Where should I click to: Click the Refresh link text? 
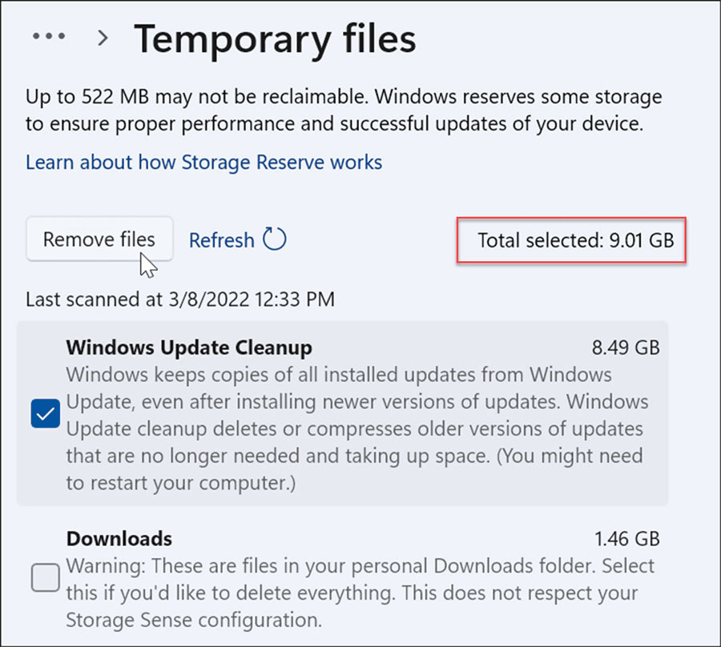[x=222, y=240]
